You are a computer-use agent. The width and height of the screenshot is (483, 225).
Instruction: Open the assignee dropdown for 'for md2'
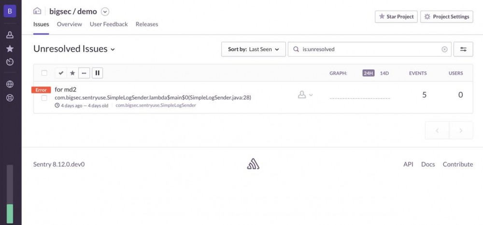point(305,94)
